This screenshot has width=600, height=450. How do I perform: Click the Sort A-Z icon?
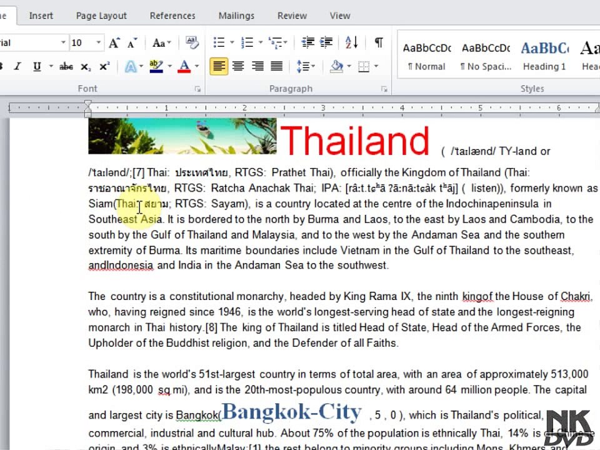tap(351, 42)
